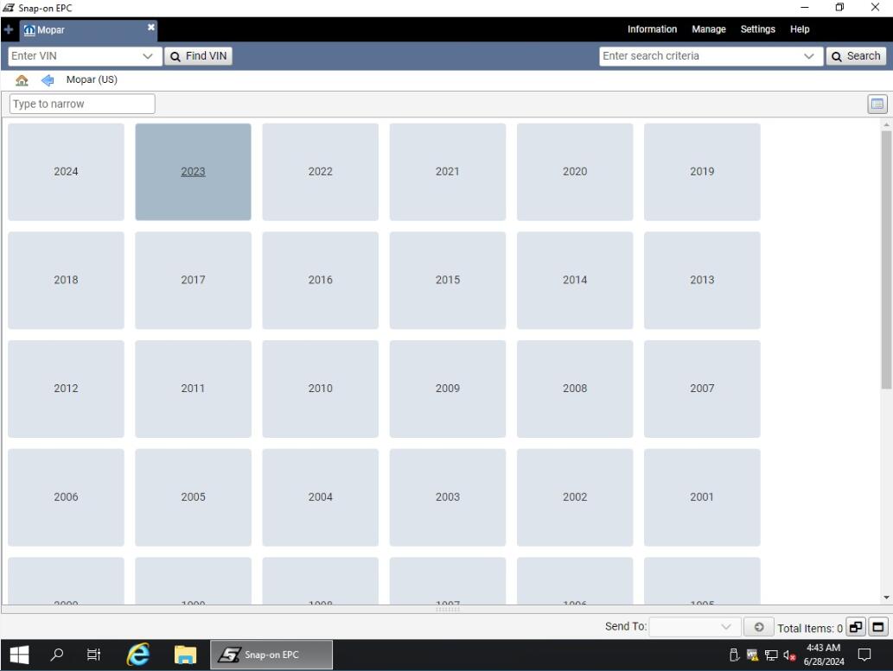Viewport: 893px width, 671px height.
Task: Click the network tray icon
Action: point(771,655)
